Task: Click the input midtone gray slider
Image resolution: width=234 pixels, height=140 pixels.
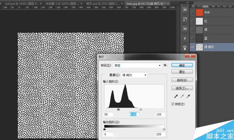Action: point(118,109)
